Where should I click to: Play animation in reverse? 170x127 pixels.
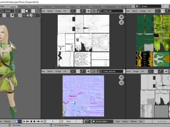pyautogui.click(x=31, y=121)
